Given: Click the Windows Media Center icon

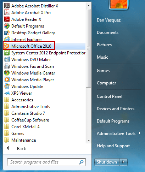Looking at the screenshot, I should (x=7, y=73).
